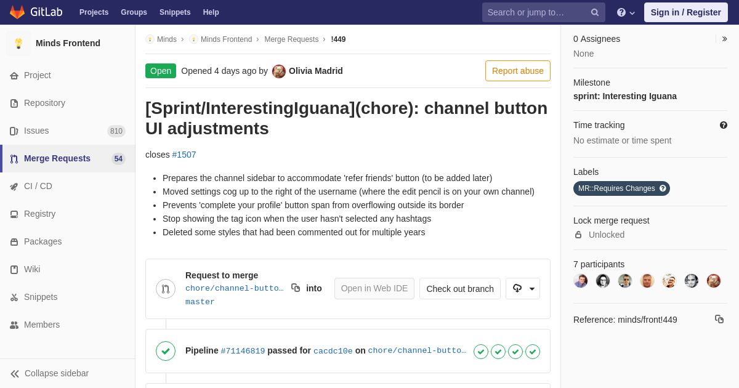Image resolution: width=739 pixels, height=388 pixels.
Task: Click the Project house icon in sidebar
Action: pyautogui.click(x=14, y=76)
